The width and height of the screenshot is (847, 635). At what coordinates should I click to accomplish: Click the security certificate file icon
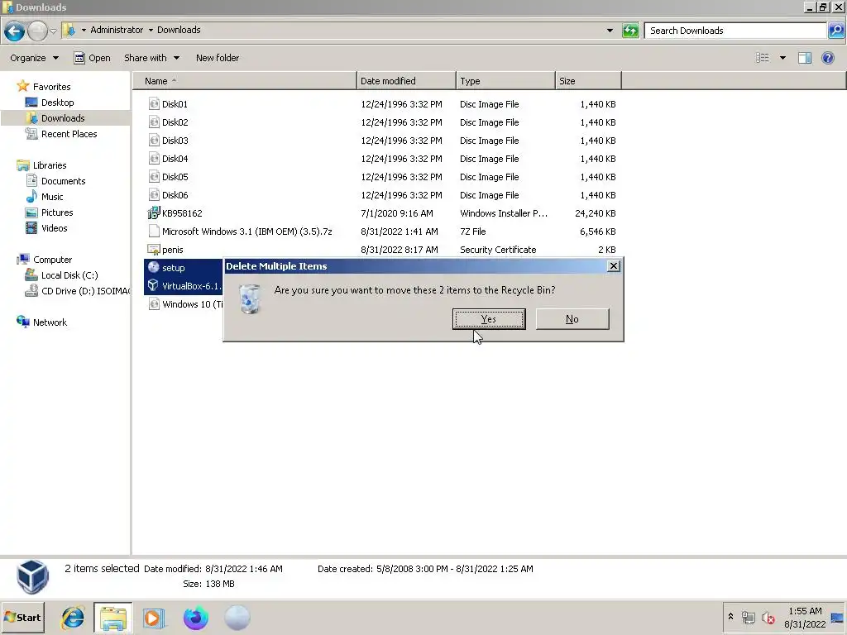point(154,250)
